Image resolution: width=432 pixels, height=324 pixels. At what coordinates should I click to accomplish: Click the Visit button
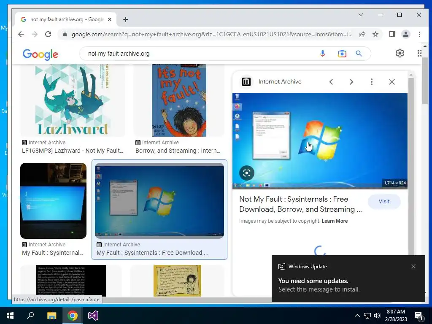click(x=384, y=201)
